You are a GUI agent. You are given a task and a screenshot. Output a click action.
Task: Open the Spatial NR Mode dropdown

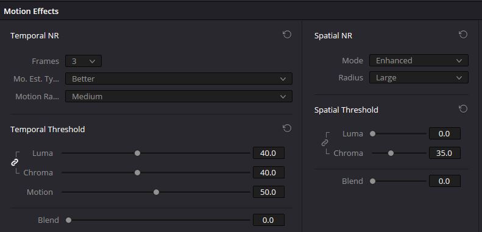point(419,60)
